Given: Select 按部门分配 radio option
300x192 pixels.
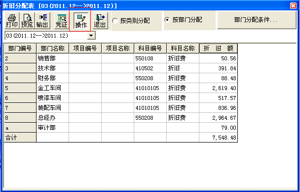Looking at the screenshot, I should [x=183, y=20].
